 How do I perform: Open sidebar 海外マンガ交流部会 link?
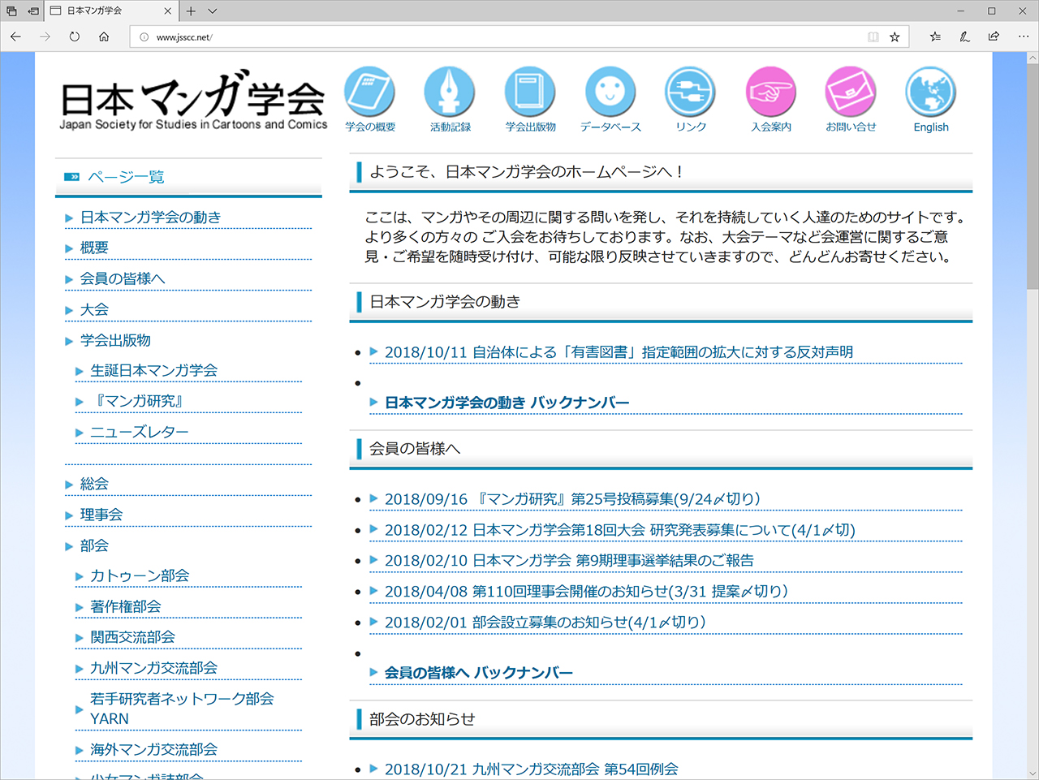[x=153, y=749]
